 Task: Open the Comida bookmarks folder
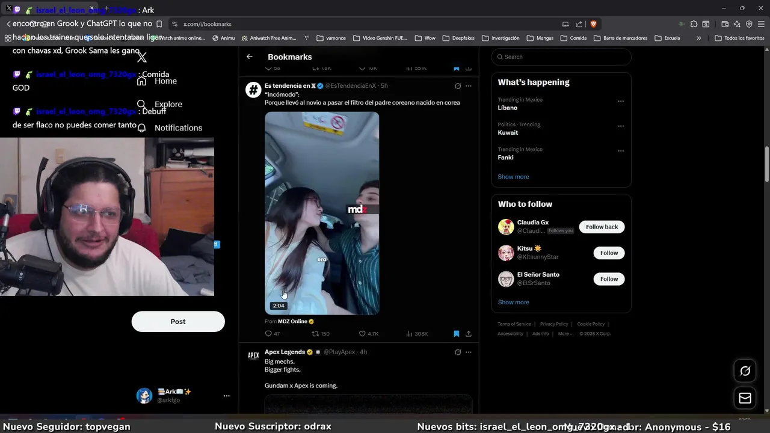pos(573,38)
